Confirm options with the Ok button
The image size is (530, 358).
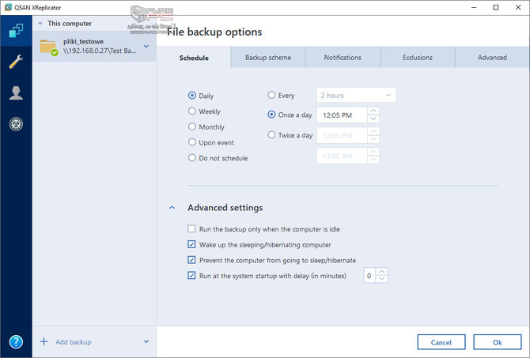[x=497, y=342]
